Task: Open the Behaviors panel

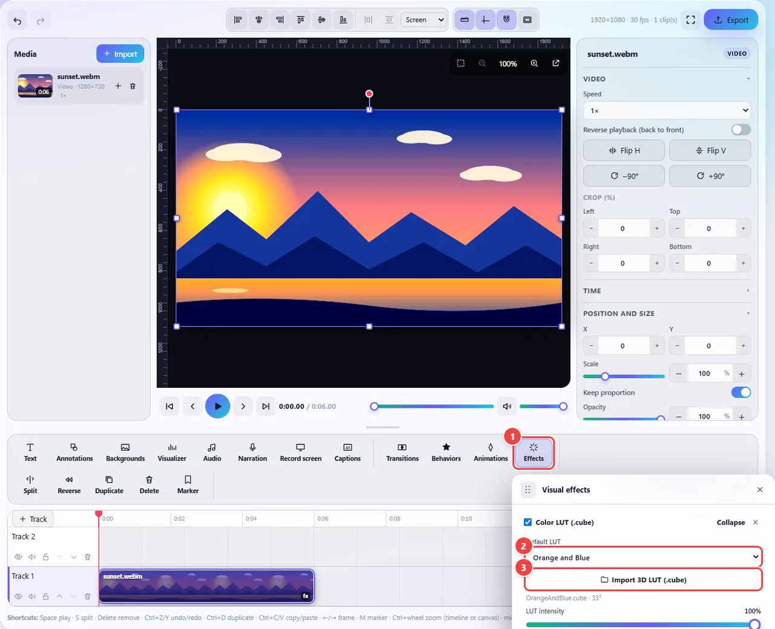Action: click(x=446, y=453)
